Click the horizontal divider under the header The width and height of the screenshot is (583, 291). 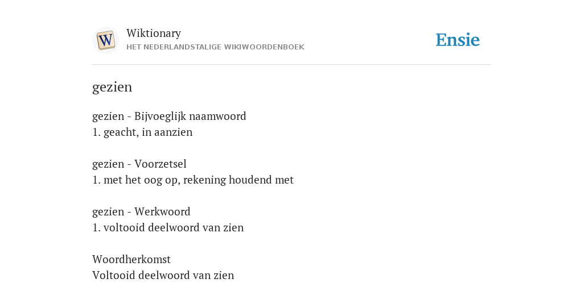[291, 65]
